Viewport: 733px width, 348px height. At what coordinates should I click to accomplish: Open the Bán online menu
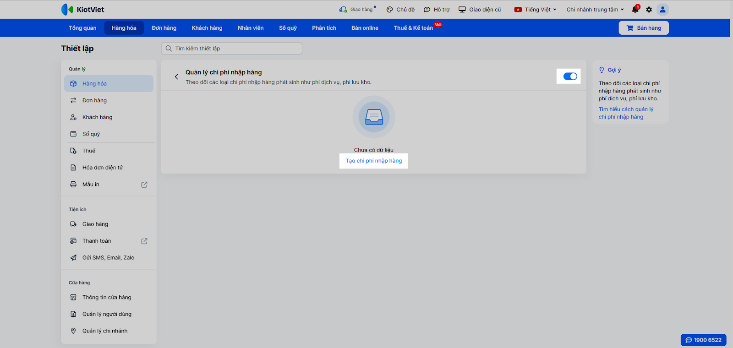click(365, 28)
